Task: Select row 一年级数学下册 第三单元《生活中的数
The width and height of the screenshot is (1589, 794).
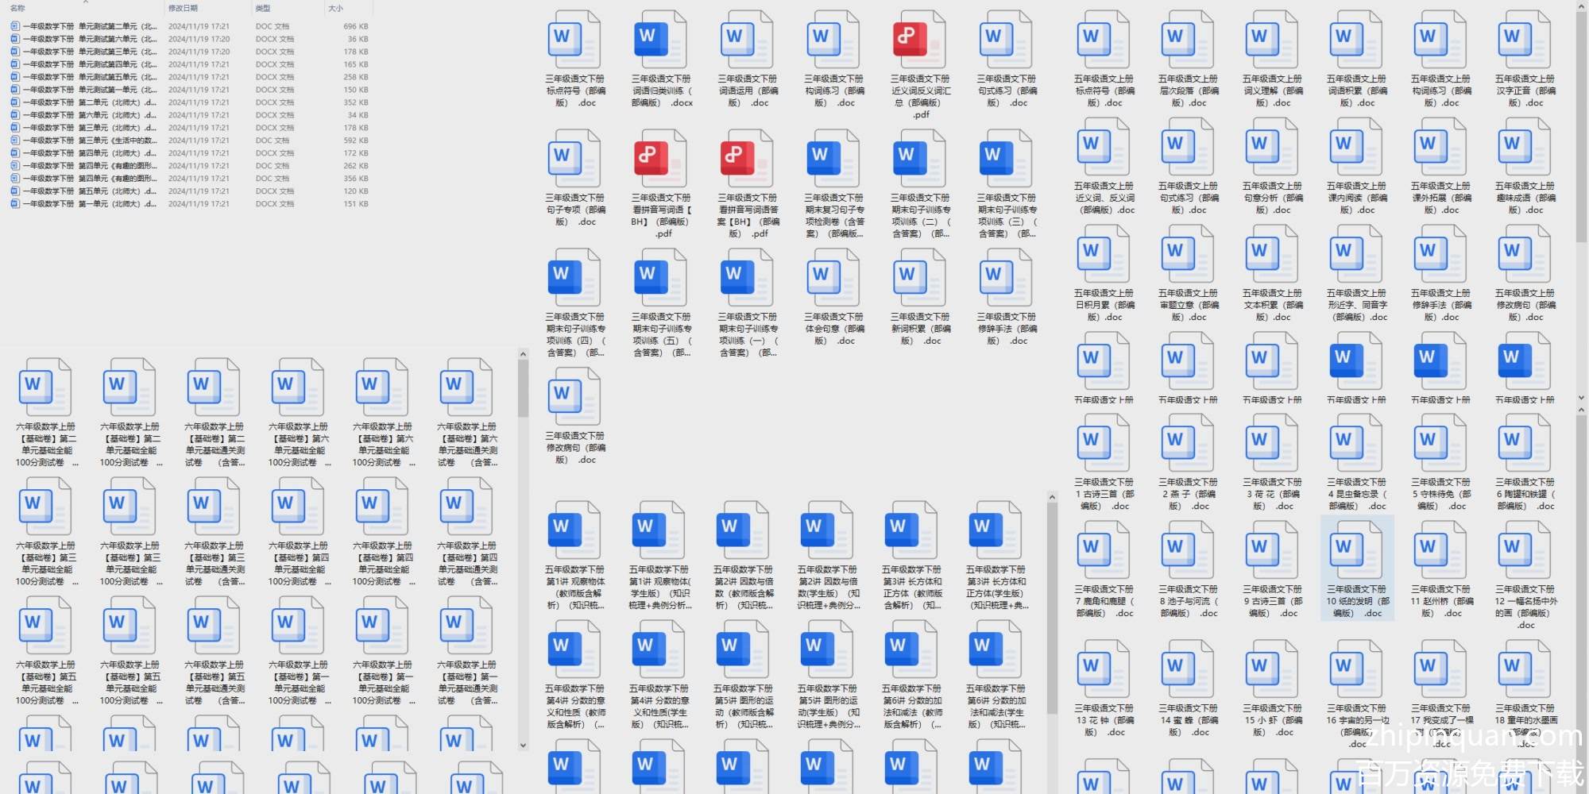Action: pyautogui.click(x=189, y=141)
